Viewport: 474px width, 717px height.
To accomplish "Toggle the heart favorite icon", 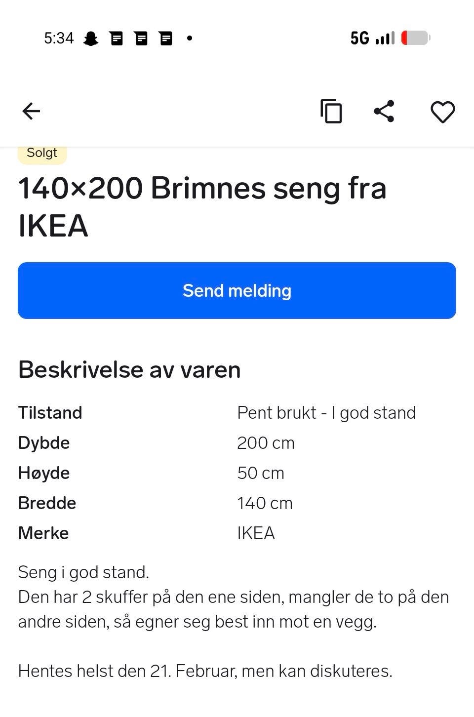I will coord(442,112).
